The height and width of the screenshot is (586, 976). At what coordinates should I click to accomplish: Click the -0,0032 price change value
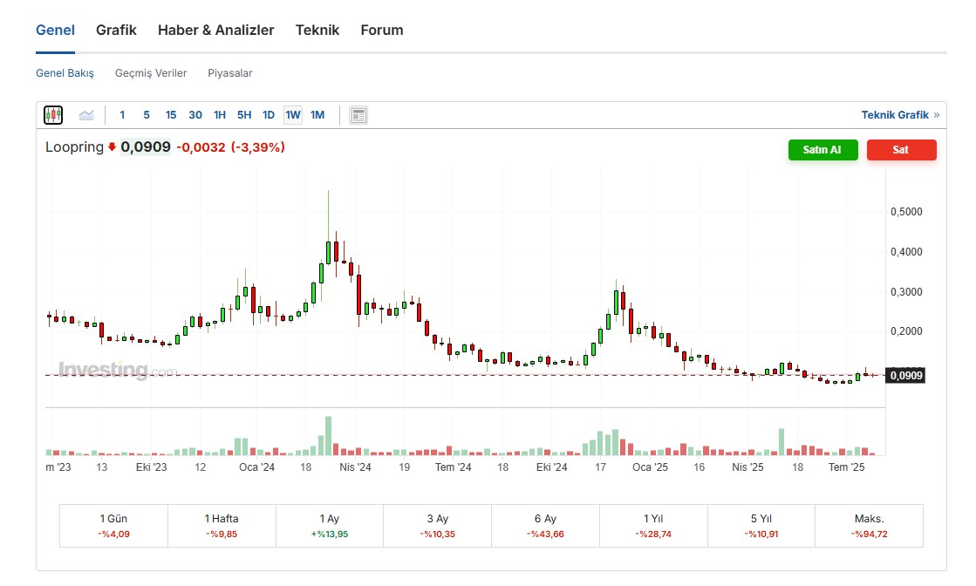(201, 147)
